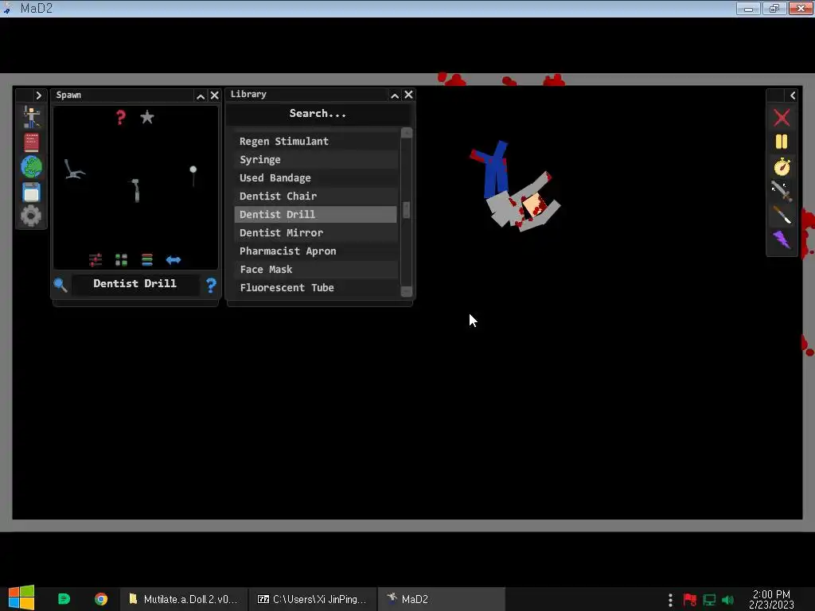Click the magnifier icon beside Dentist Drill

tap(60, 285)
